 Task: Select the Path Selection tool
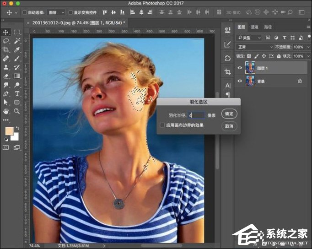5,103
